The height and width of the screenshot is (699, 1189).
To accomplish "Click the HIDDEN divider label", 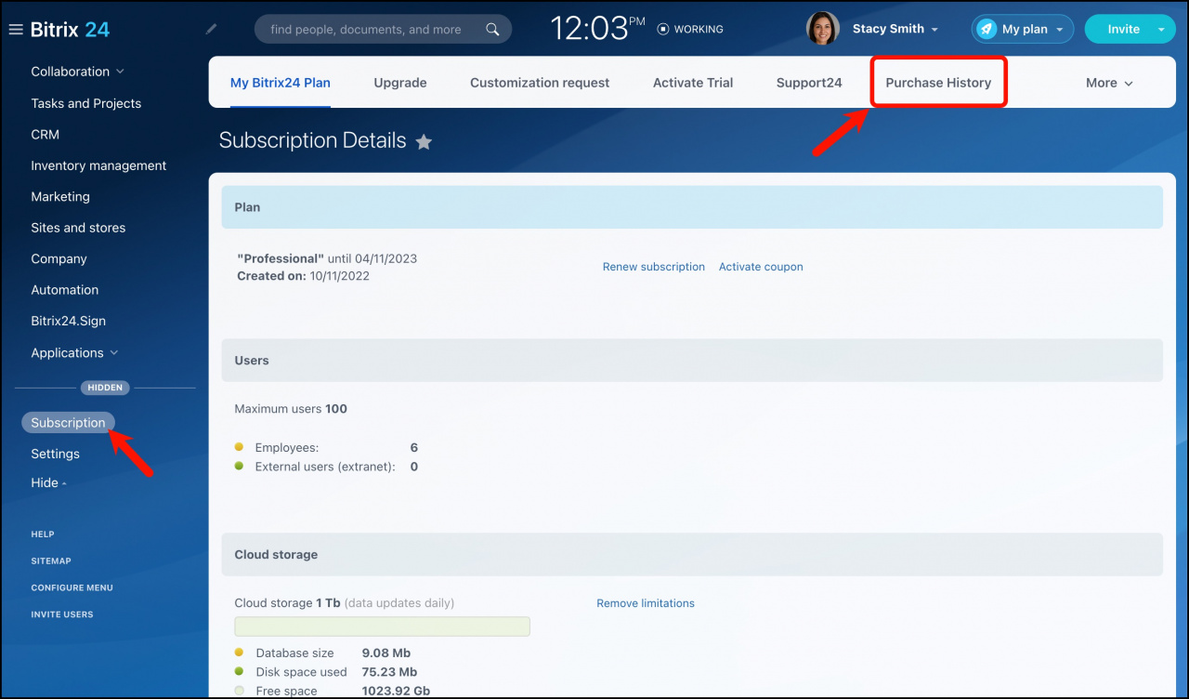I will pyautogui.click(x=105, y=388).
